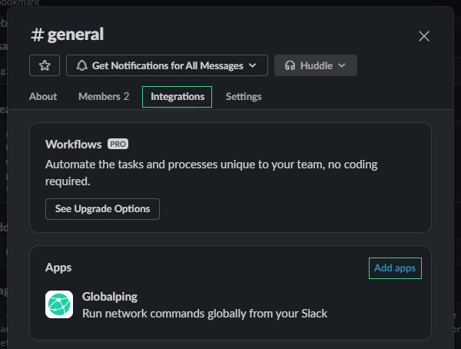The height and width of the screenshot is (349, 461).
Task: Star the general channel
Action: coord(45,65)
